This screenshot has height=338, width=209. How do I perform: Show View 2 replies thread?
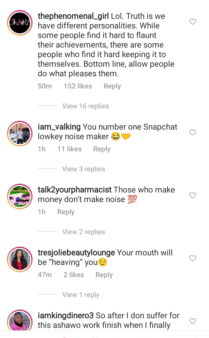click(x=83, y=232)
